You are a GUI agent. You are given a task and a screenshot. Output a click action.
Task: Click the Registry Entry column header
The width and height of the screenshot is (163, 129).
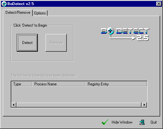click(x=116, y=84)
